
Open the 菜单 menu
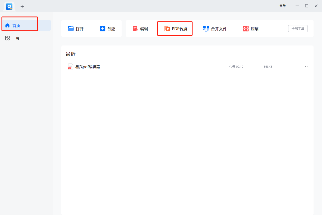[282, 6]
